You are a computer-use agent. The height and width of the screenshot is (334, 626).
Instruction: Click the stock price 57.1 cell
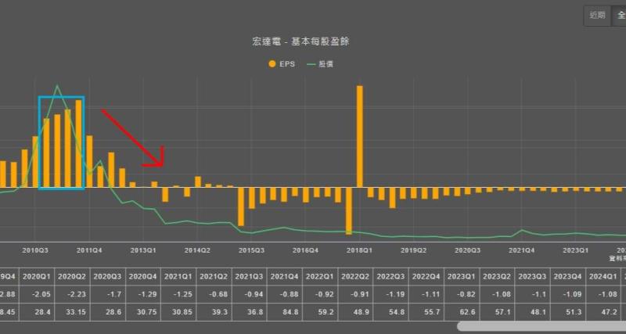497,312
